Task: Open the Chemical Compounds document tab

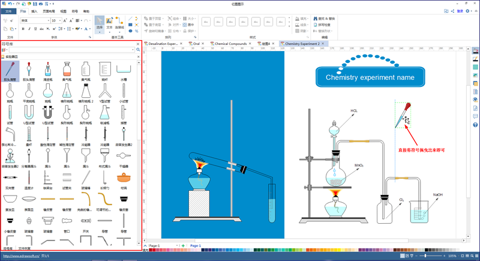Action: [230, 44]
